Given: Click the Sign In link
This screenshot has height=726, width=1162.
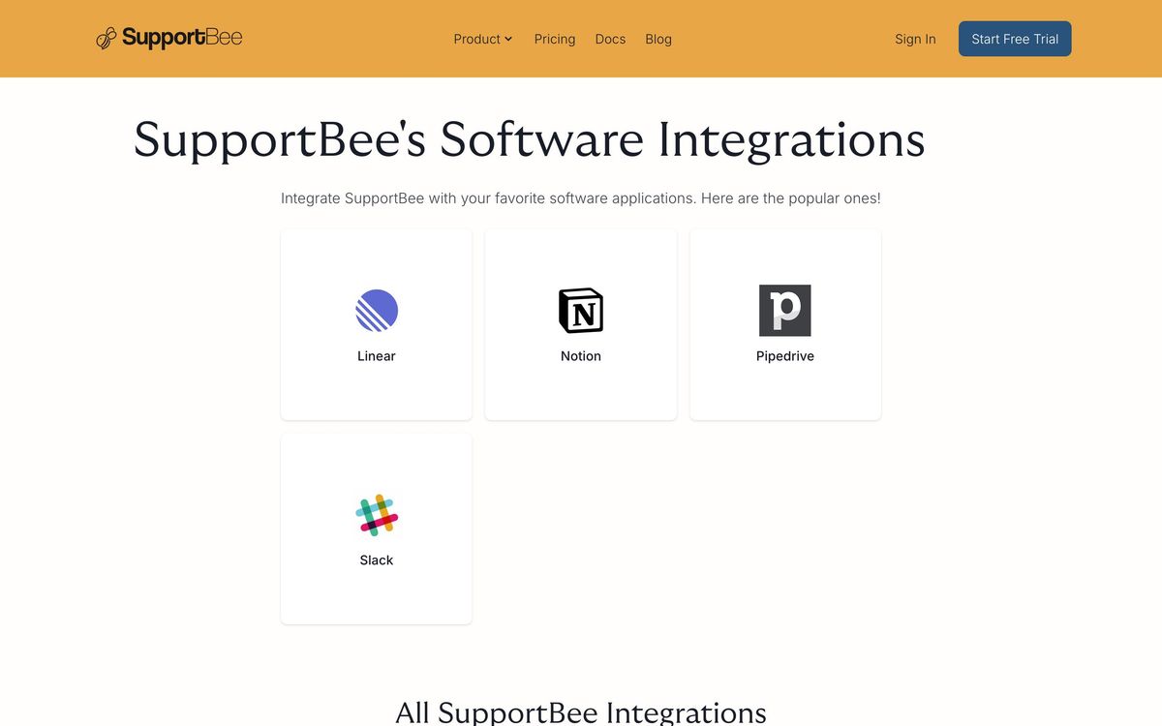Looking at the screenshot, I should click(915, 39).
